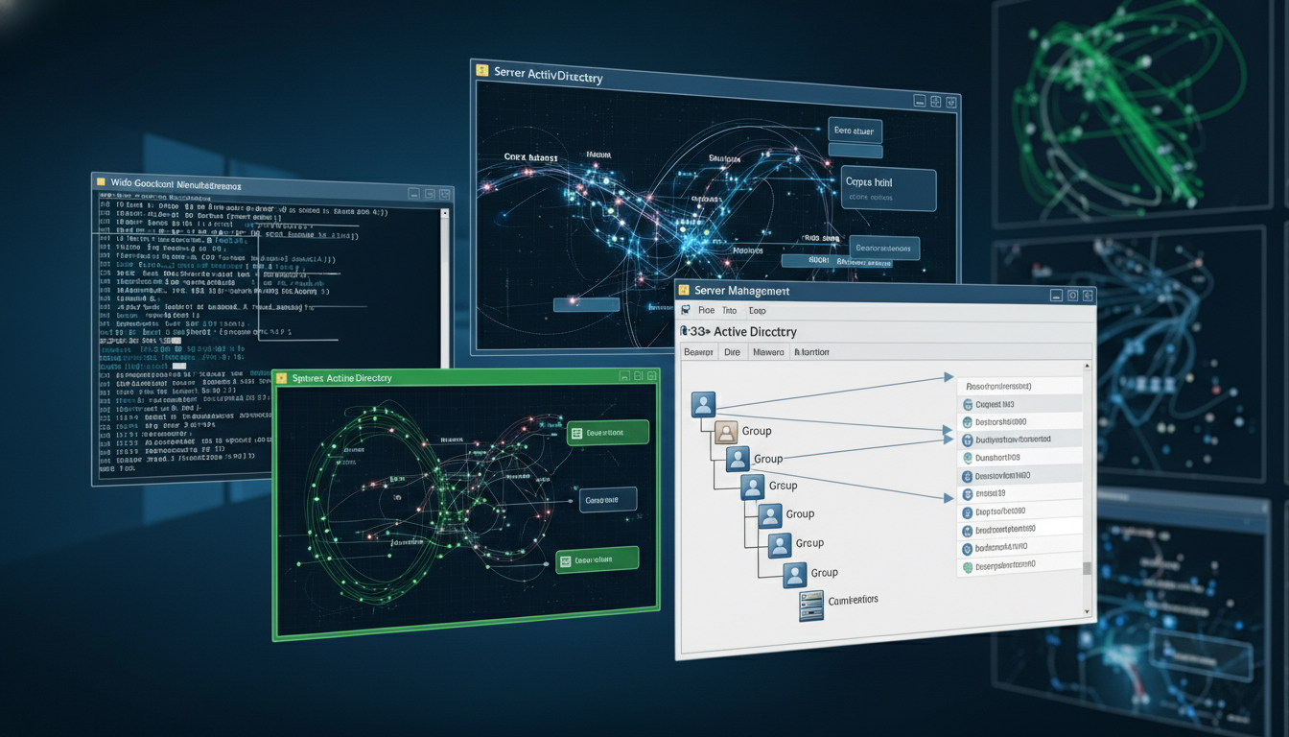Click the server rack icon at tree bottom

pyautogui.click(x=811, y=606)
